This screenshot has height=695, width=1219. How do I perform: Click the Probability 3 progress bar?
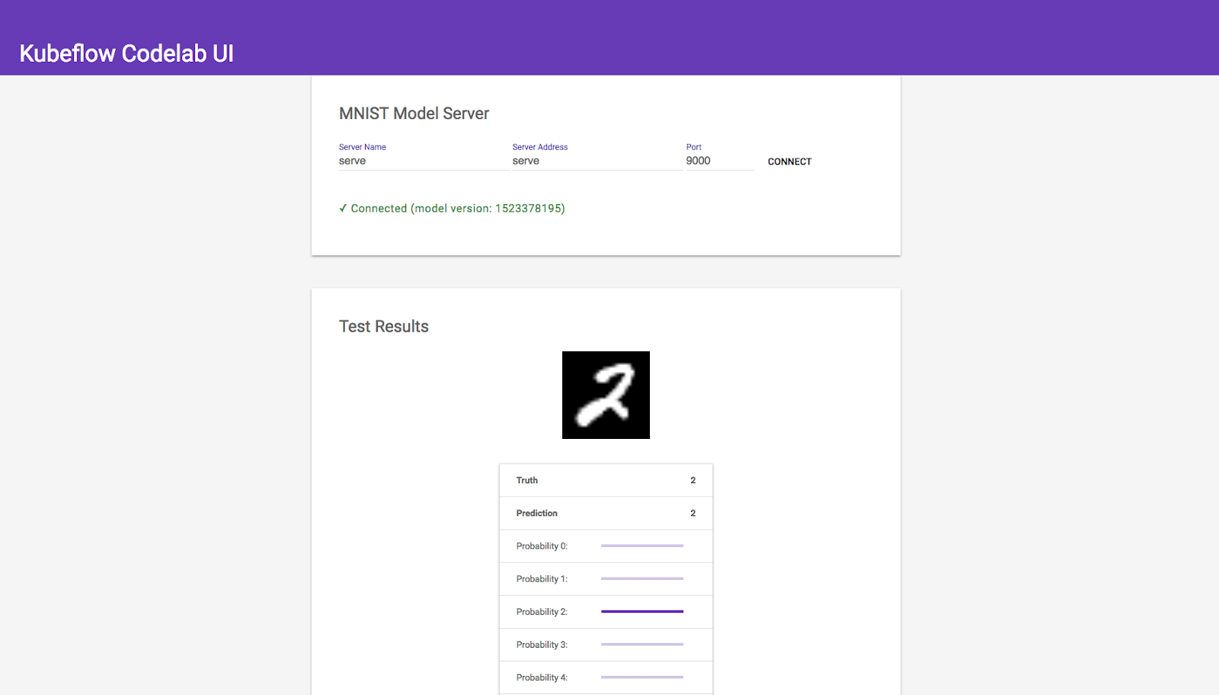(x=642, y=644)
